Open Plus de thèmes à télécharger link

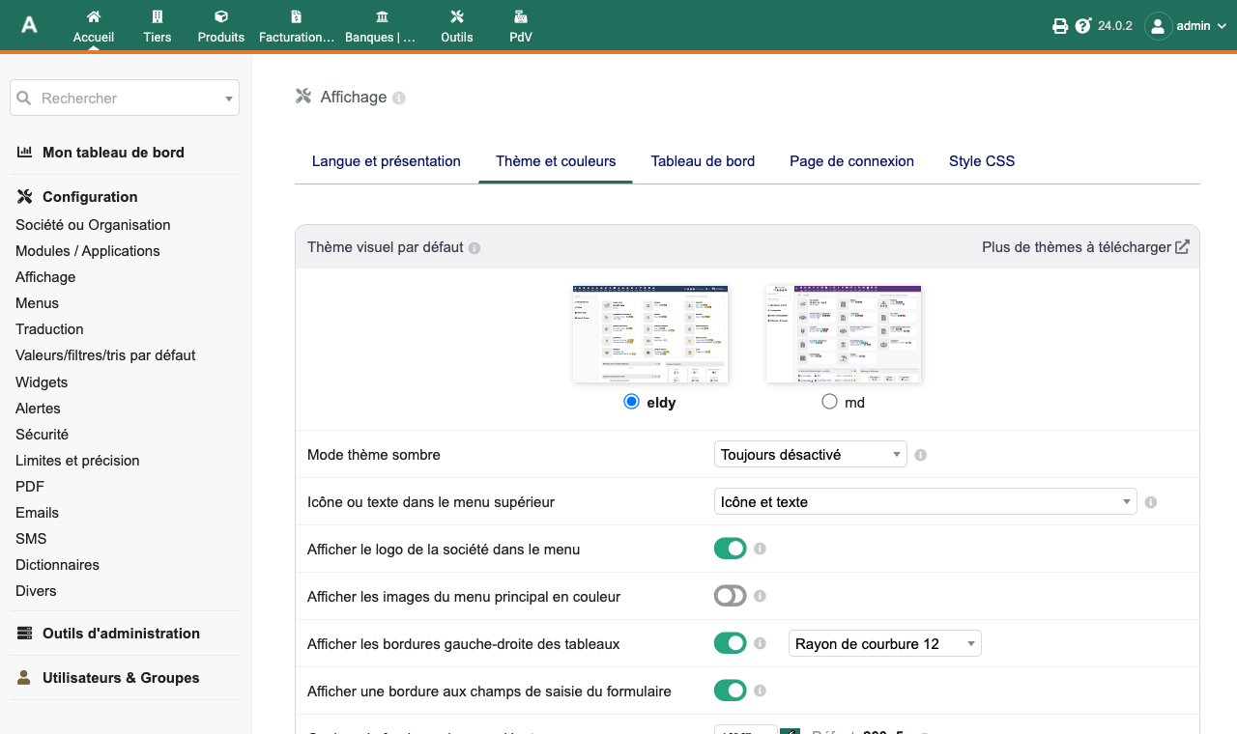[x=1085, y=247]
